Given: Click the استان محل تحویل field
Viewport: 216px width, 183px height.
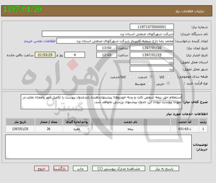Looking at the screenshot, I should [x=152, y=62].
